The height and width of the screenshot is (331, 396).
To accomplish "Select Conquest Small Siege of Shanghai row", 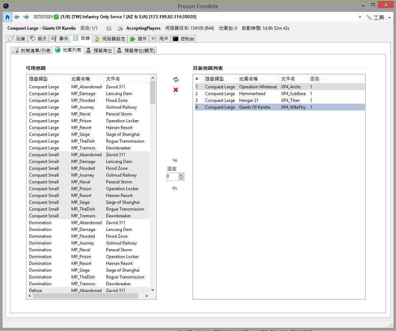I will [88, 202].
